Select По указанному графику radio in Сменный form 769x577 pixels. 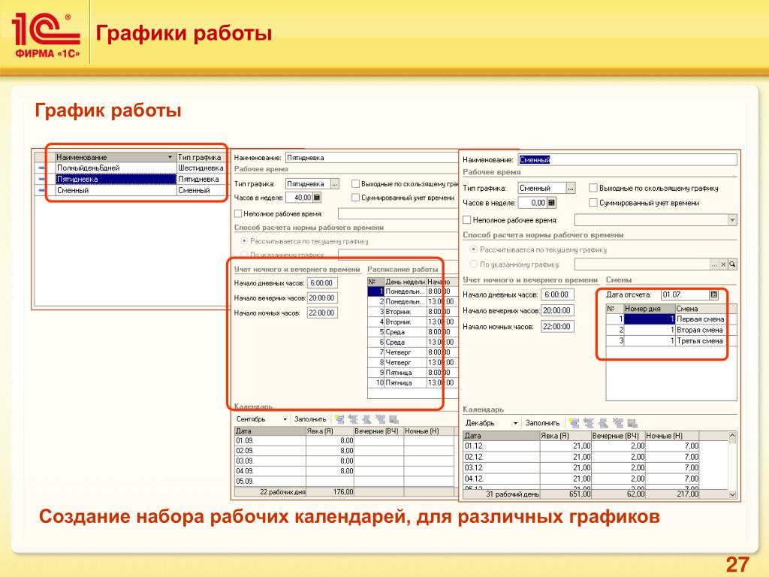click(474, 264)
